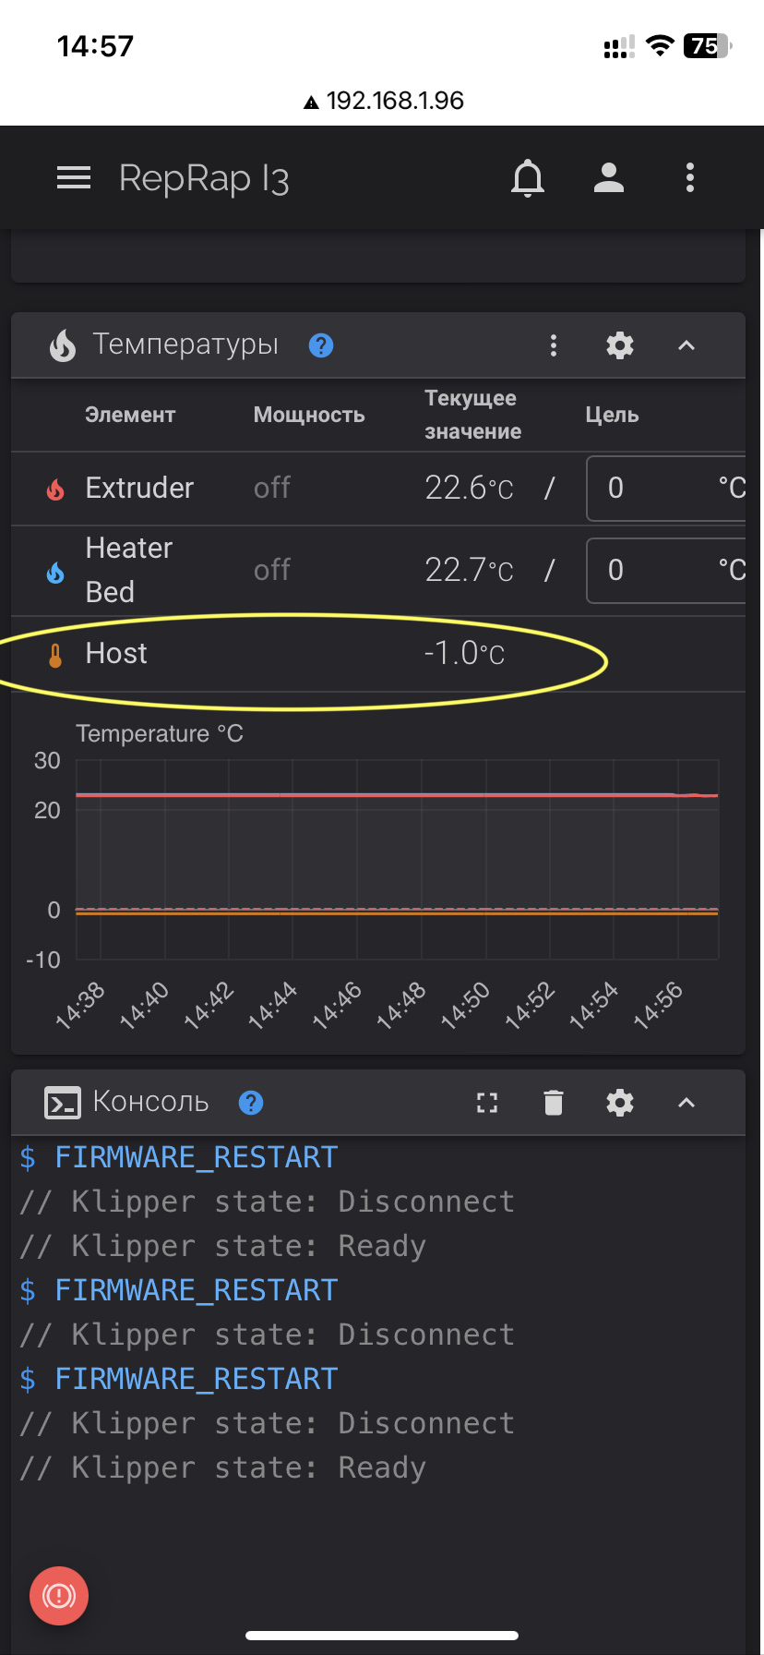Open the Температуры help icon

pos(320,345)
